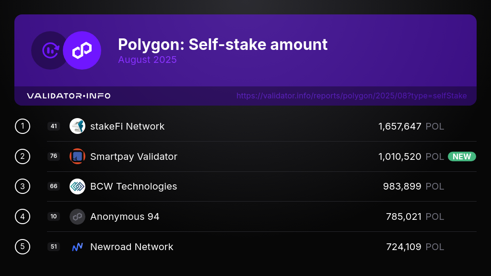Click the 1,657,647 POL stake amount
The height and width of the screenshot is (276, 491).
tap(411, 126)
